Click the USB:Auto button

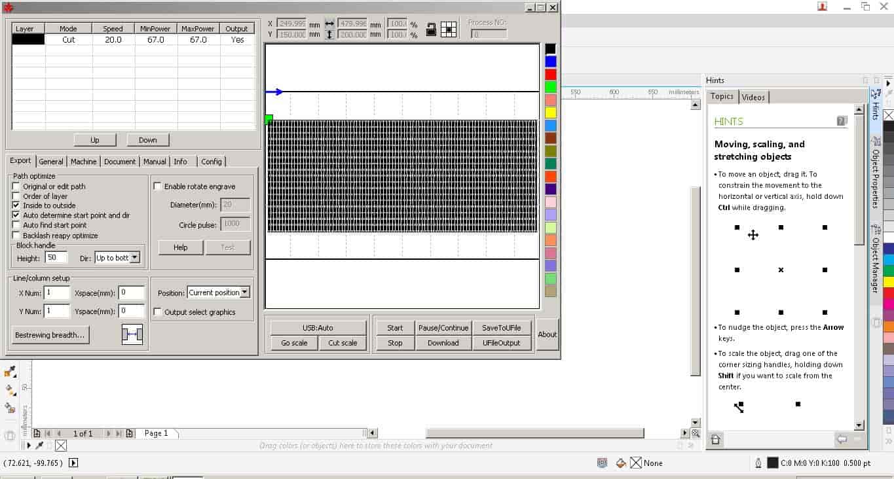pos(318,328)
